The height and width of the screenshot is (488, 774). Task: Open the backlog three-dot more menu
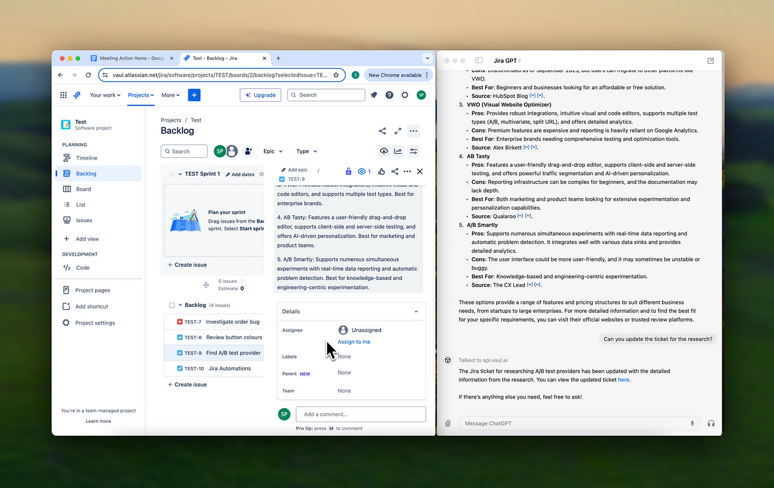coord(413,131)
